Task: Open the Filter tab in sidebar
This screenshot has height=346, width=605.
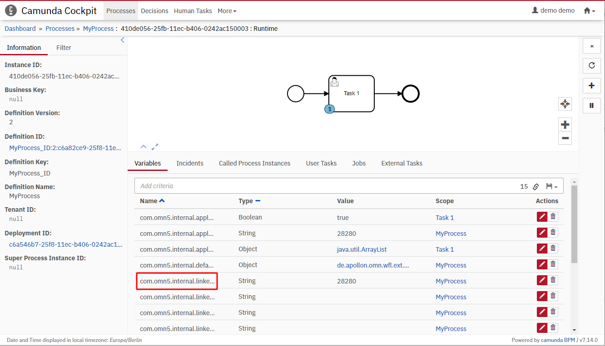Action: (x=64, y=48)
